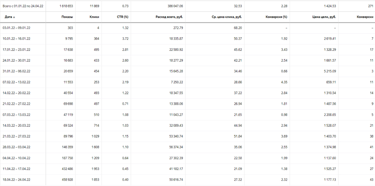Select the 1 953 clicks value
The height and width of the screenshot is (186, 375).
95,169
